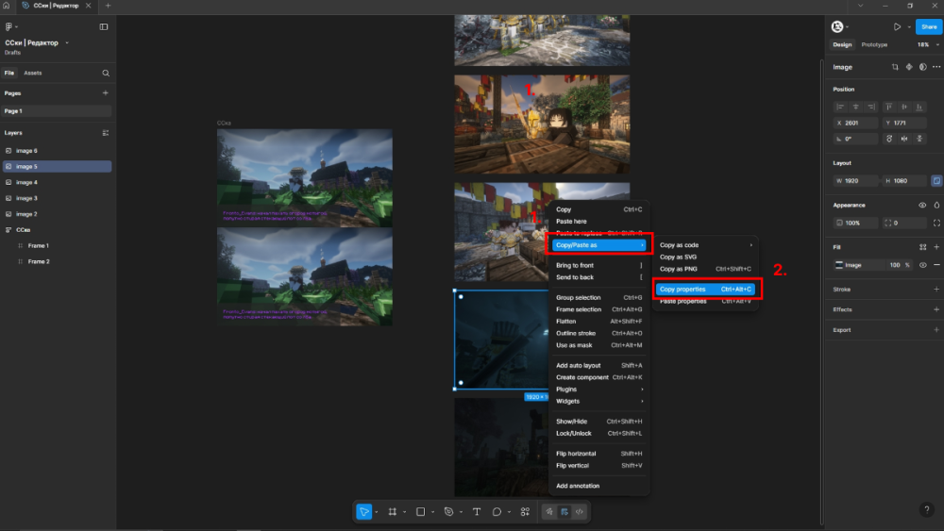The height and width of the screenshot is (531, 944).
Task: Select the Pen tool
Action: [448, 511]
